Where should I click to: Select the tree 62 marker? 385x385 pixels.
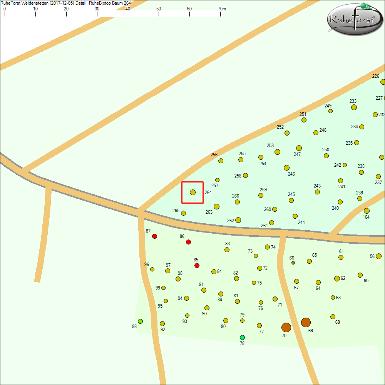337,278
